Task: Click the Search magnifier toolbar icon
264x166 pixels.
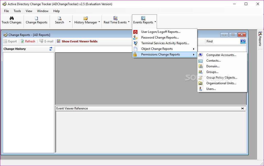Action: tap(60, 18)
